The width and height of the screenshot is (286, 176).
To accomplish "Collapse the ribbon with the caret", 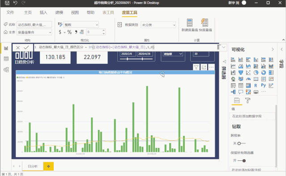I will coord(283,40).
